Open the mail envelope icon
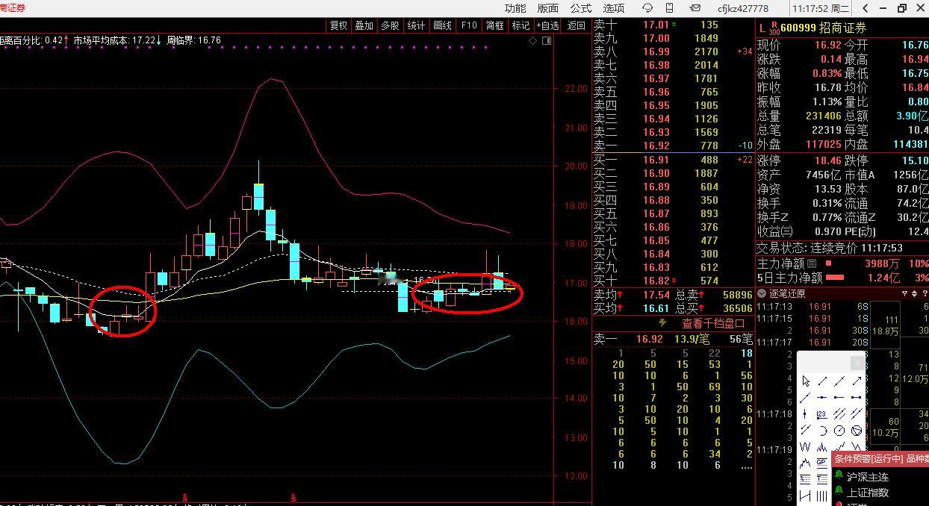The image size is (929, 506). tap(695, 8)
